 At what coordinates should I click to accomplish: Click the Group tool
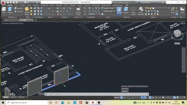pos(173,10)
